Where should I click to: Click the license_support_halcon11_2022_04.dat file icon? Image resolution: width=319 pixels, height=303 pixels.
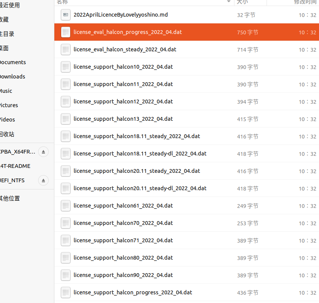[x=66, y=84]
